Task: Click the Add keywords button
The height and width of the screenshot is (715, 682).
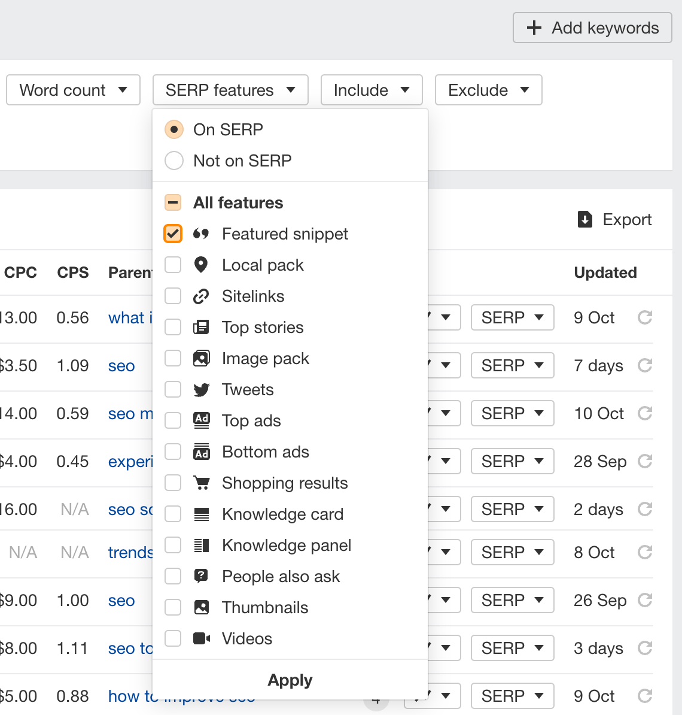Action: pyautogui.click(x=592, y=28)
